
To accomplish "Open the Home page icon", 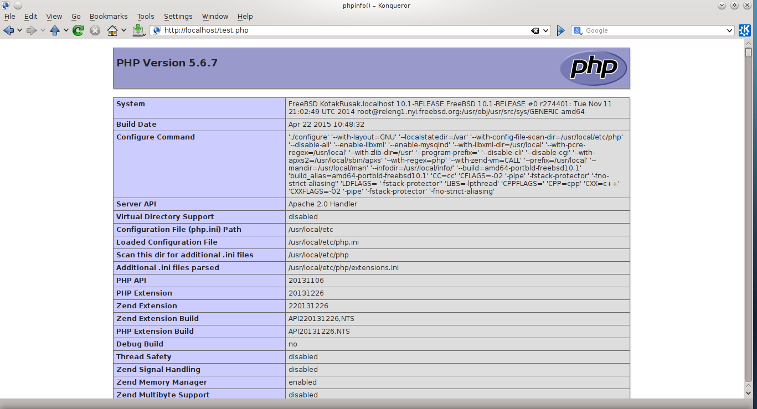I will tap(112, 30).
